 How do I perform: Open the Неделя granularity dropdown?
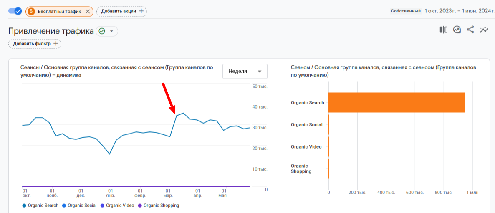[x=245, y=72]
